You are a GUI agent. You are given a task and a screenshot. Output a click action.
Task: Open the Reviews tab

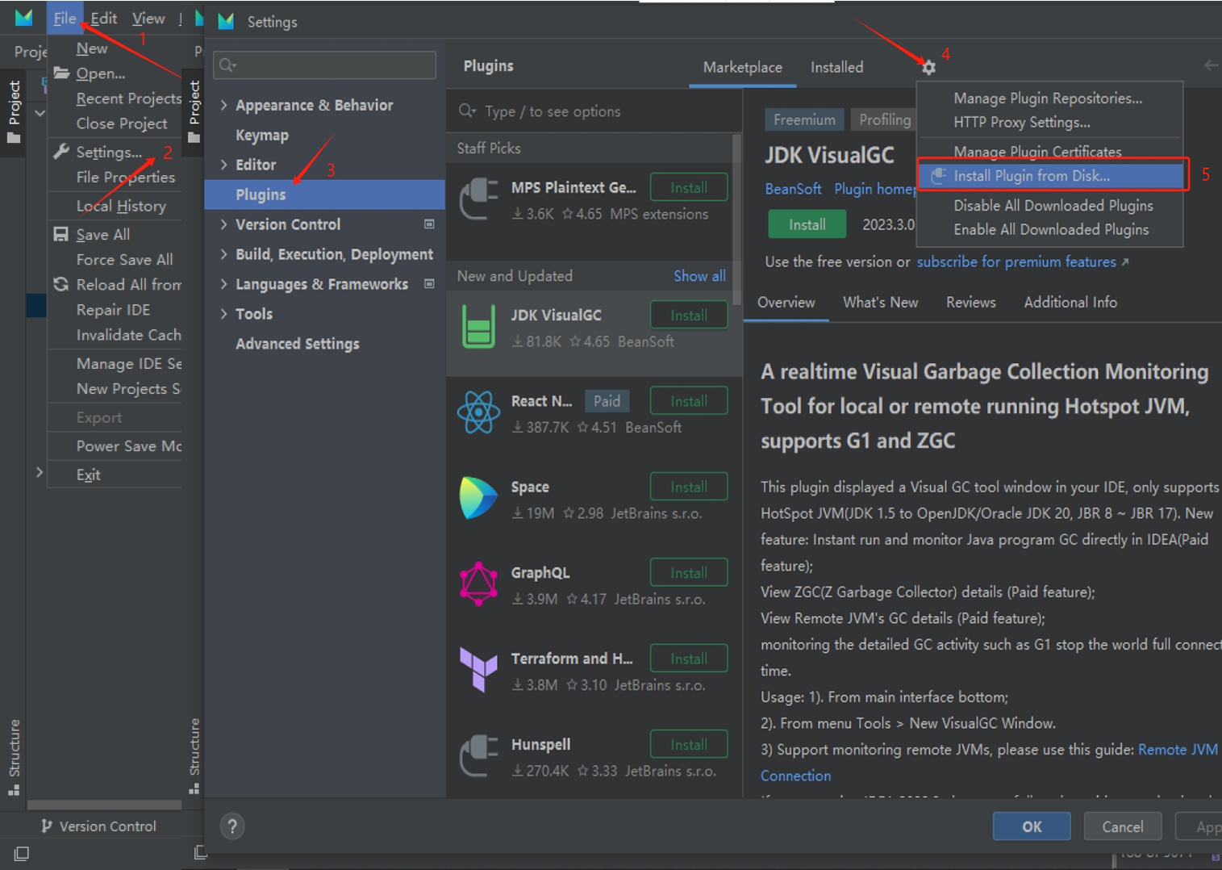click(970, 303)
